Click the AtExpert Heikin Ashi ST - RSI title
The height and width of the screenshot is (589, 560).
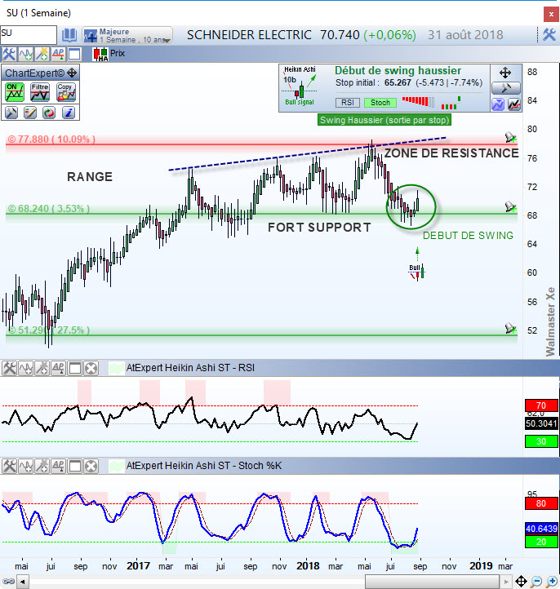pos(190,368)
